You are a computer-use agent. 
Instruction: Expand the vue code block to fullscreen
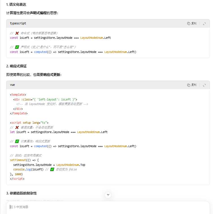pyautogui.click(x=204, y=85)
